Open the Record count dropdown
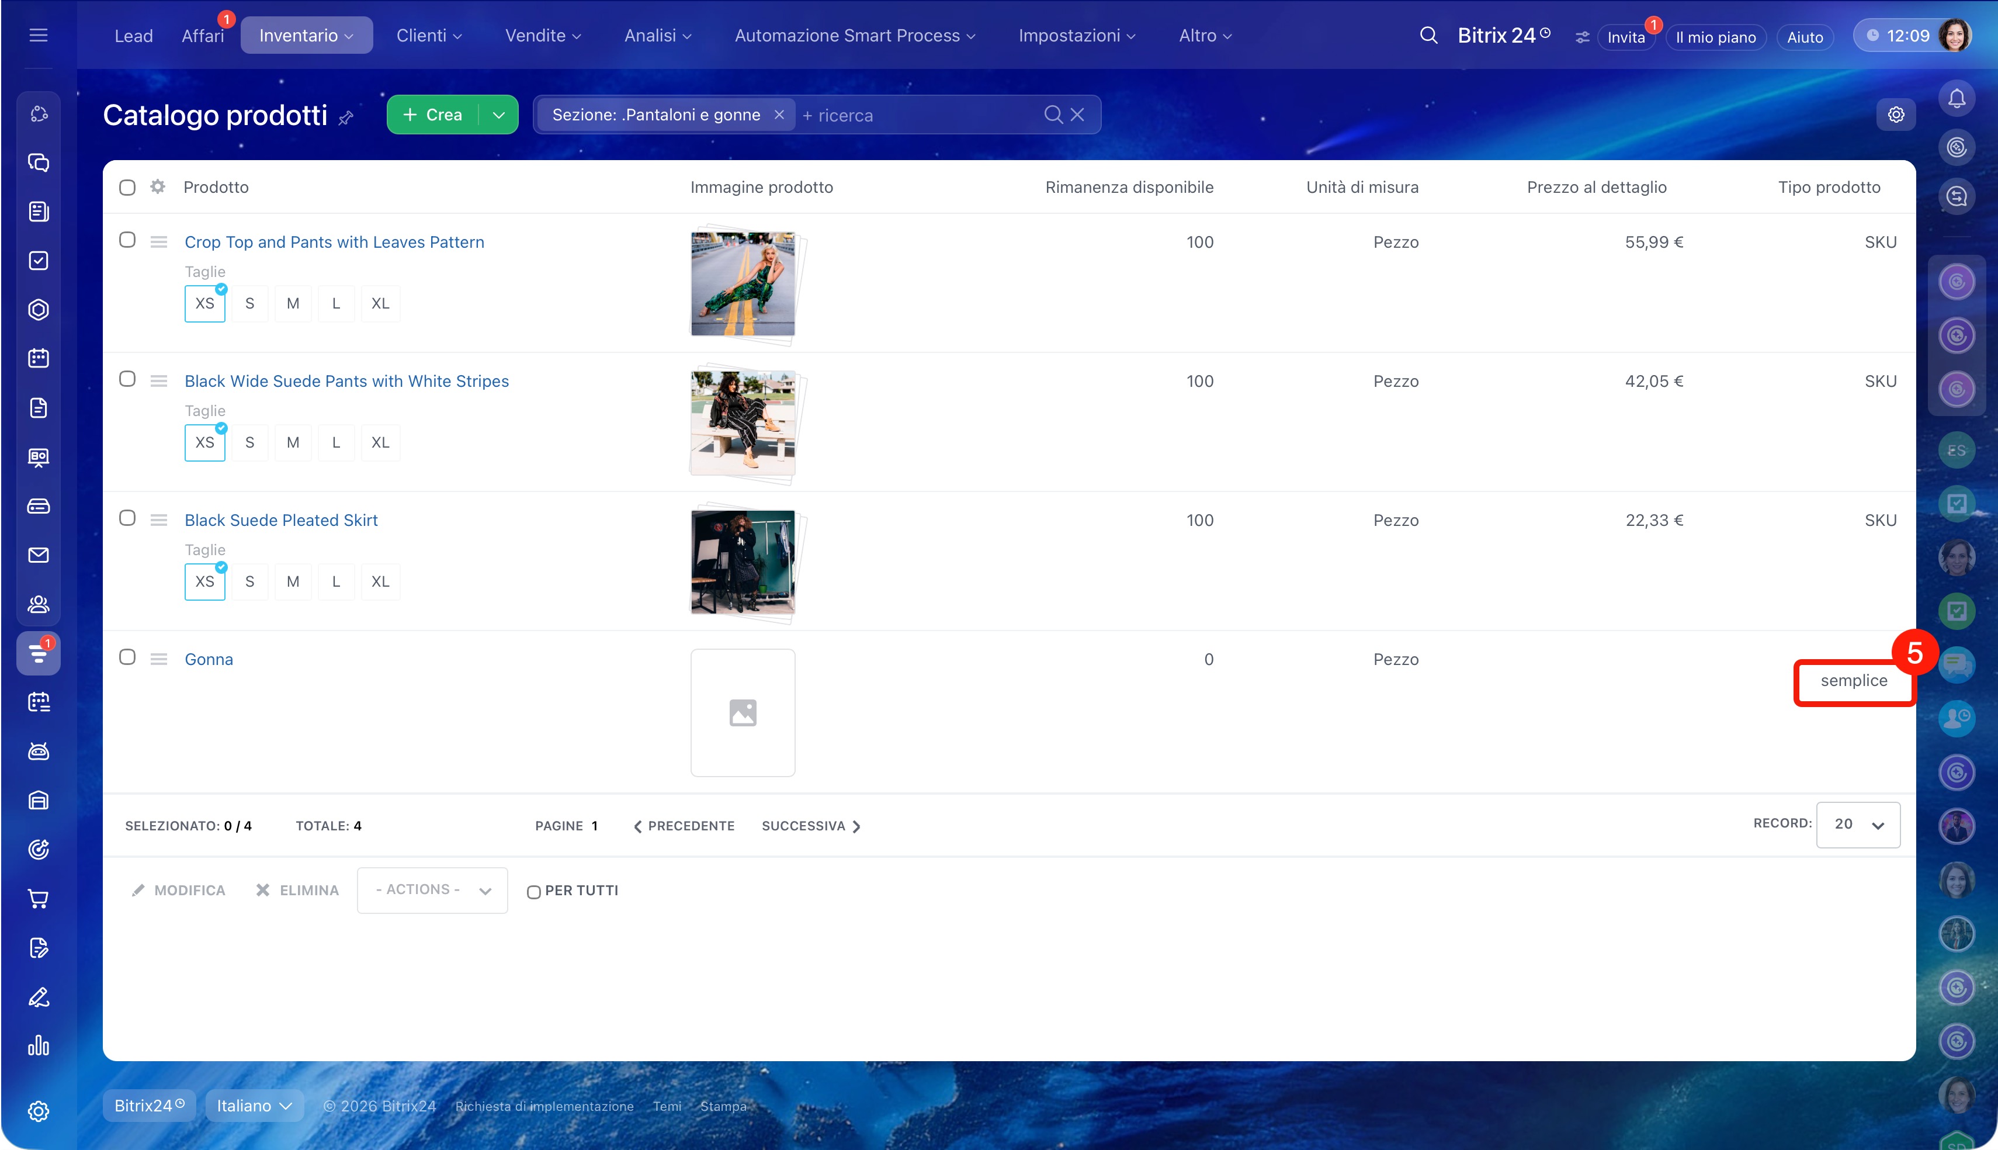The image size is (1998, 1150). tap(1857, 825)
